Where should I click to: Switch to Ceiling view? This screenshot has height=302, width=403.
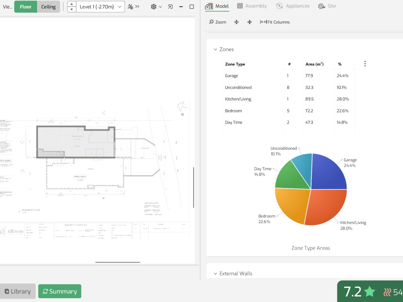click(48, 7)
